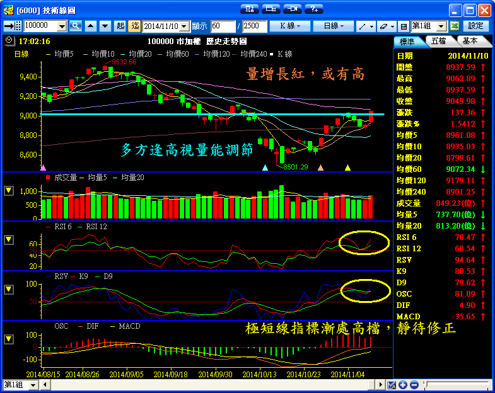Toggle the checkbox icon in the bottom bar
Screen dimensions: 495x393
tap(392, 385)
